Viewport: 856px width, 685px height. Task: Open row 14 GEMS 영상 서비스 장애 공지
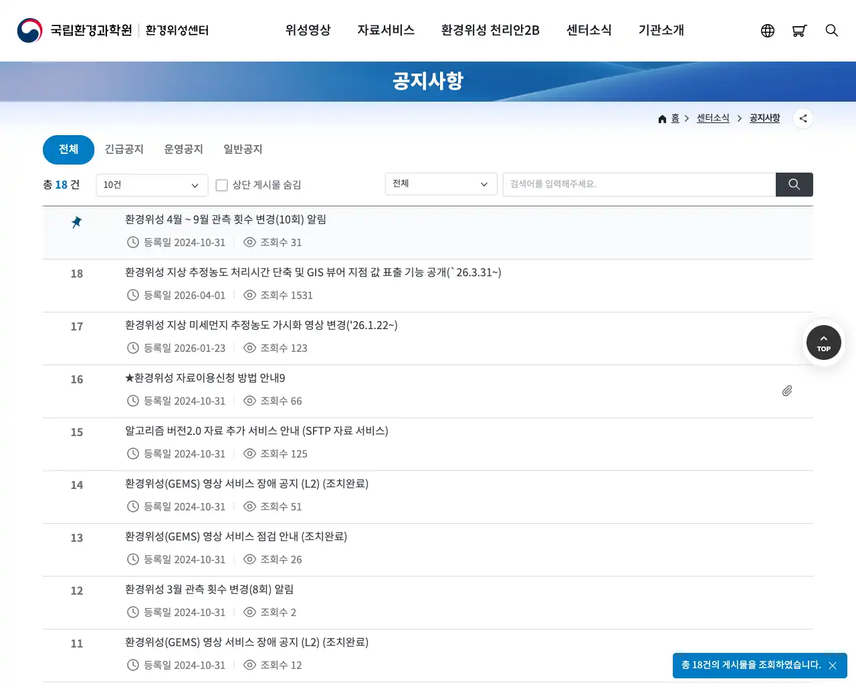coord(247,484)
